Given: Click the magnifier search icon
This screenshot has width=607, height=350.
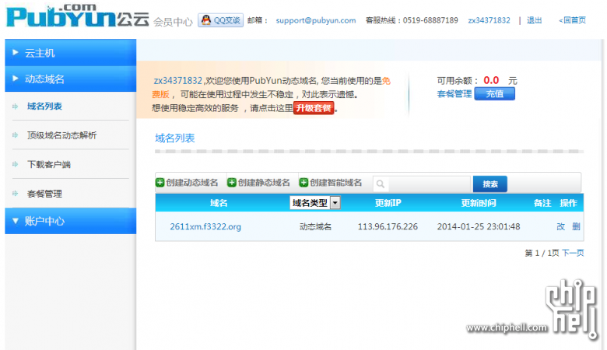Looking at the screenshot, I should 381,184.
